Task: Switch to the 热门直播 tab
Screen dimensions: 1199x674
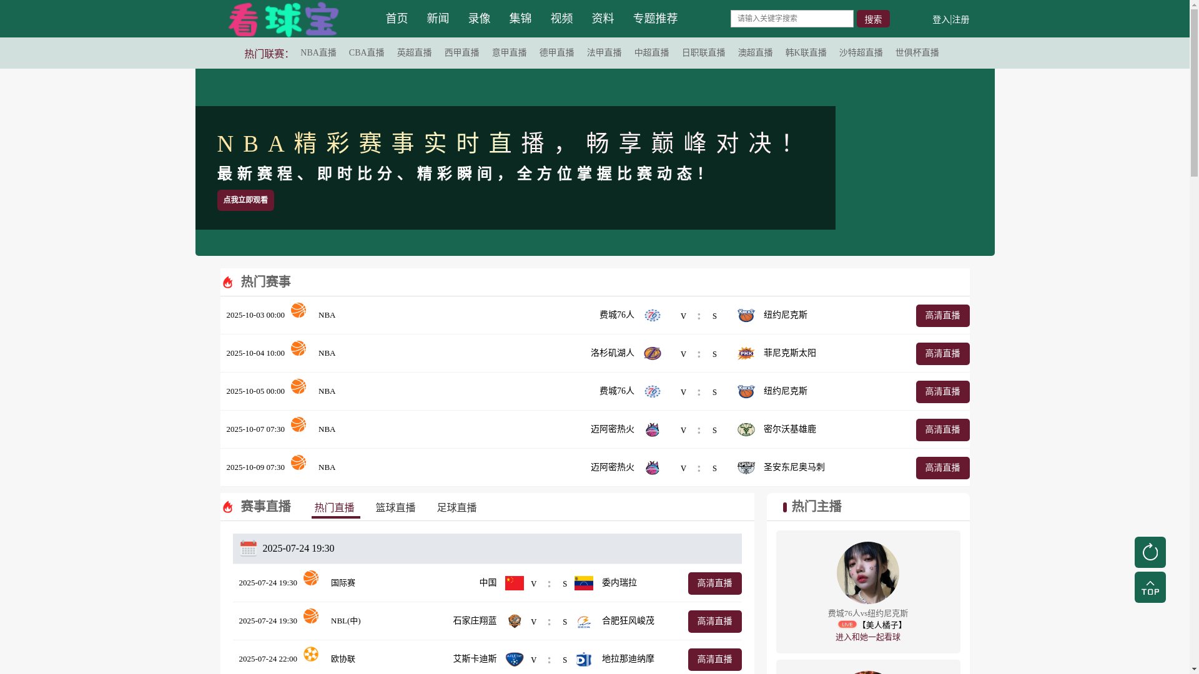Action: (335, 508)
